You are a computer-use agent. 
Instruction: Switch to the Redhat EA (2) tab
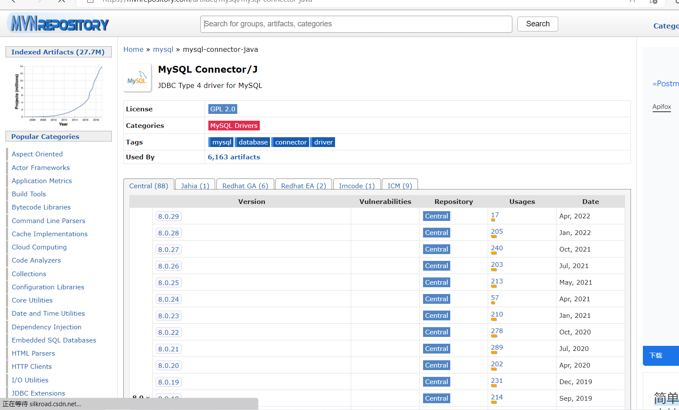click(304, 186)
